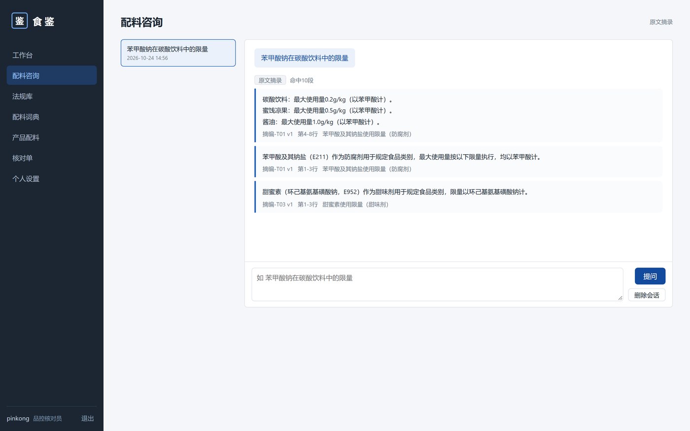690x431 pixels.
Task: Click the 原文摘录 tag above the results
Action: 270,80
